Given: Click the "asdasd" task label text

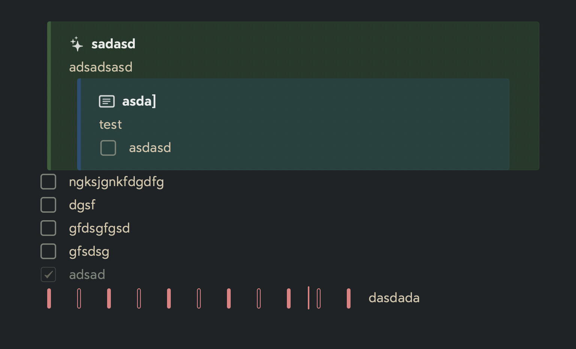Looking at the screenshot, I should tap(150, 148).
